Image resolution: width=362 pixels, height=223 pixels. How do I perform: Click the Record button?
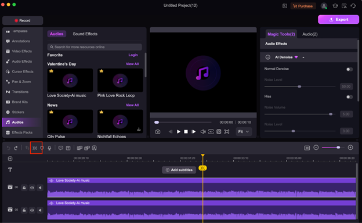23,20
